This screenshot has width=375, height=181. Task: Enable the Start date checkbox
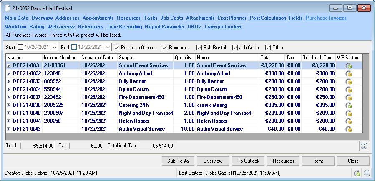point(20,48)
